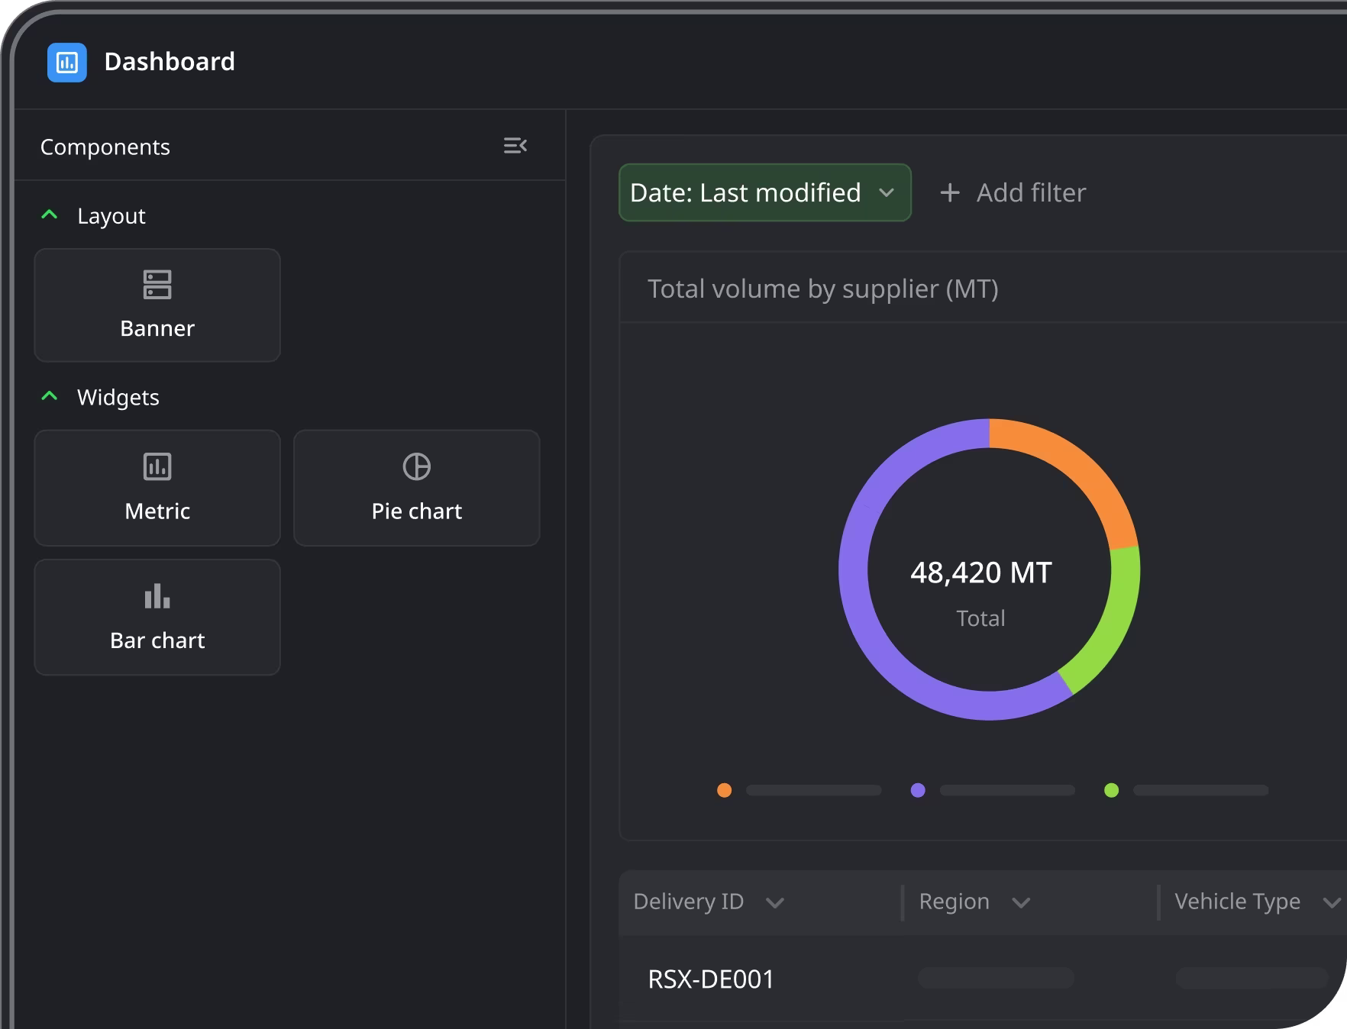Click the Delivery ID column header
Screen dimensions: 1347x1029
[689, 902]
